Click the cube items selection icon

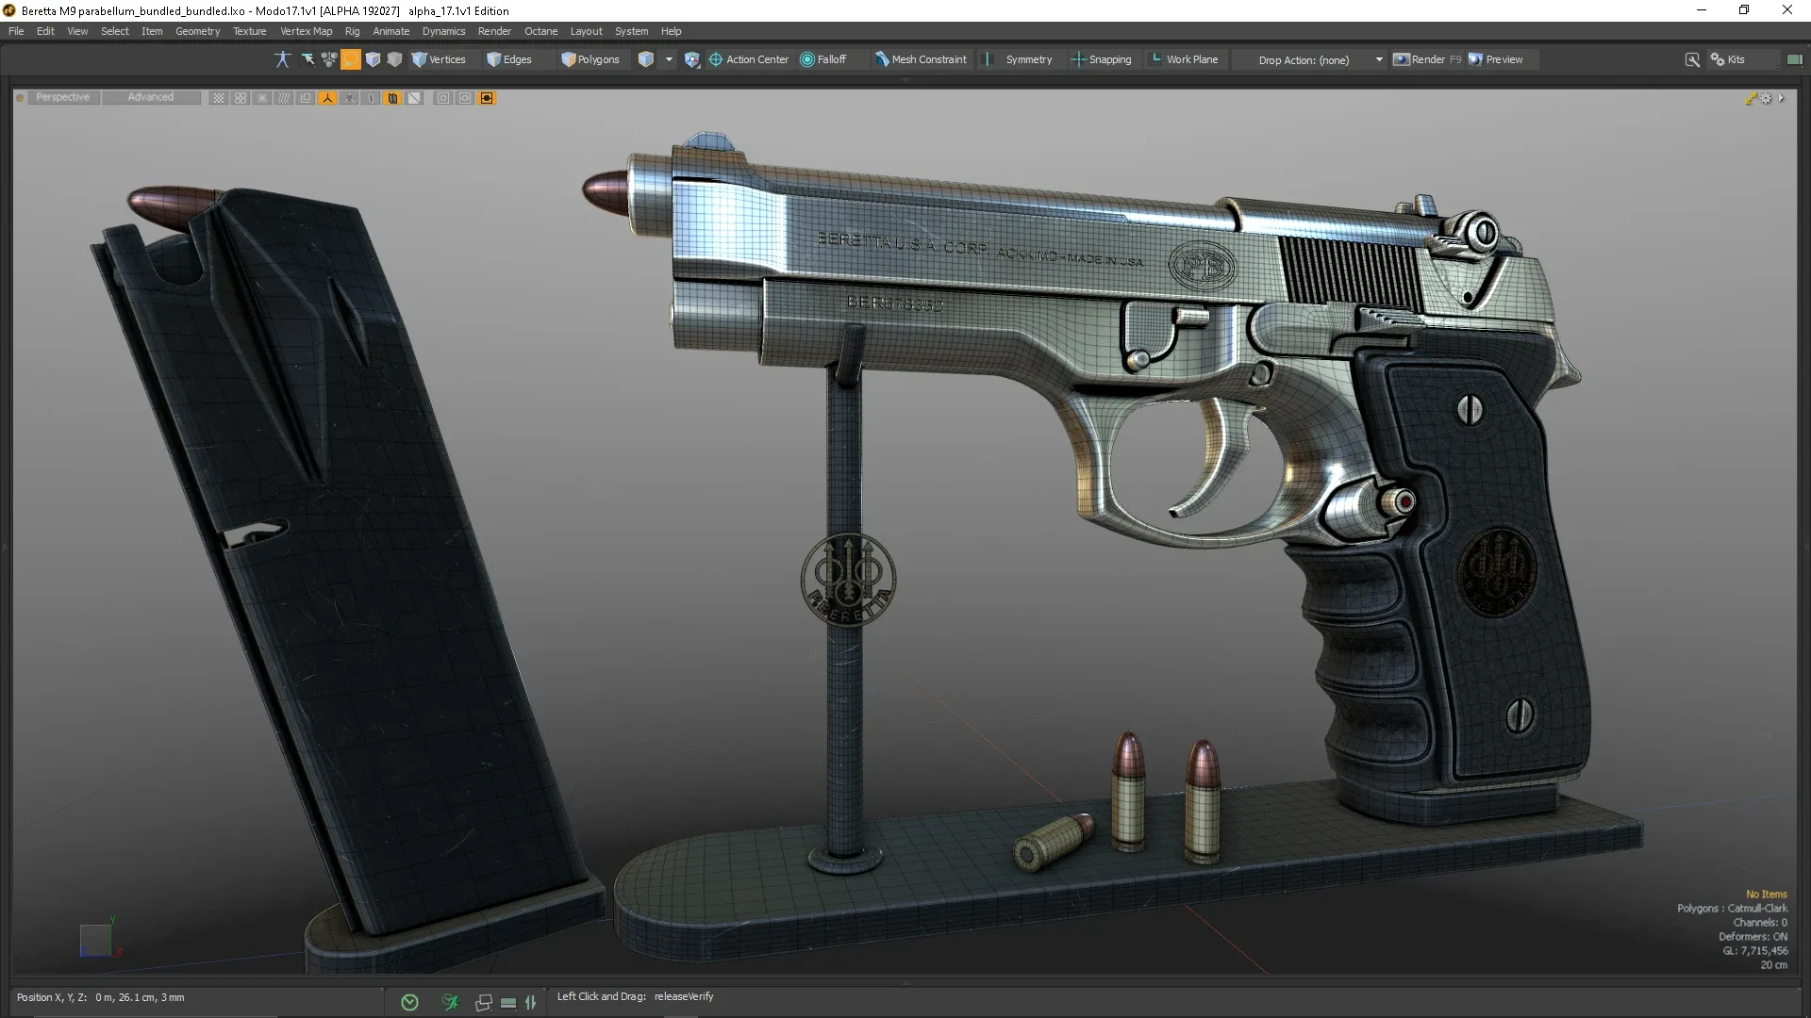(x=646, y=59)
